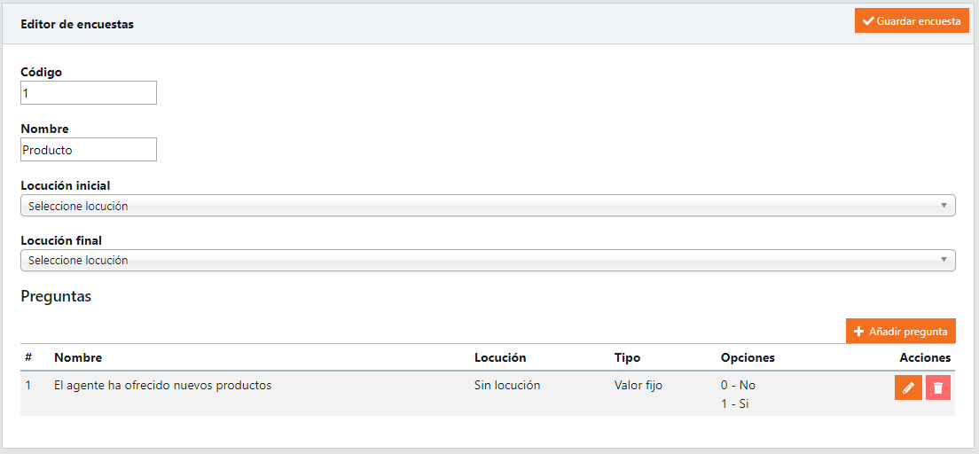The width and height of the screenshot is (979, 454).
Task: Delete the question using the trash icon
Action: coord(938,387)
